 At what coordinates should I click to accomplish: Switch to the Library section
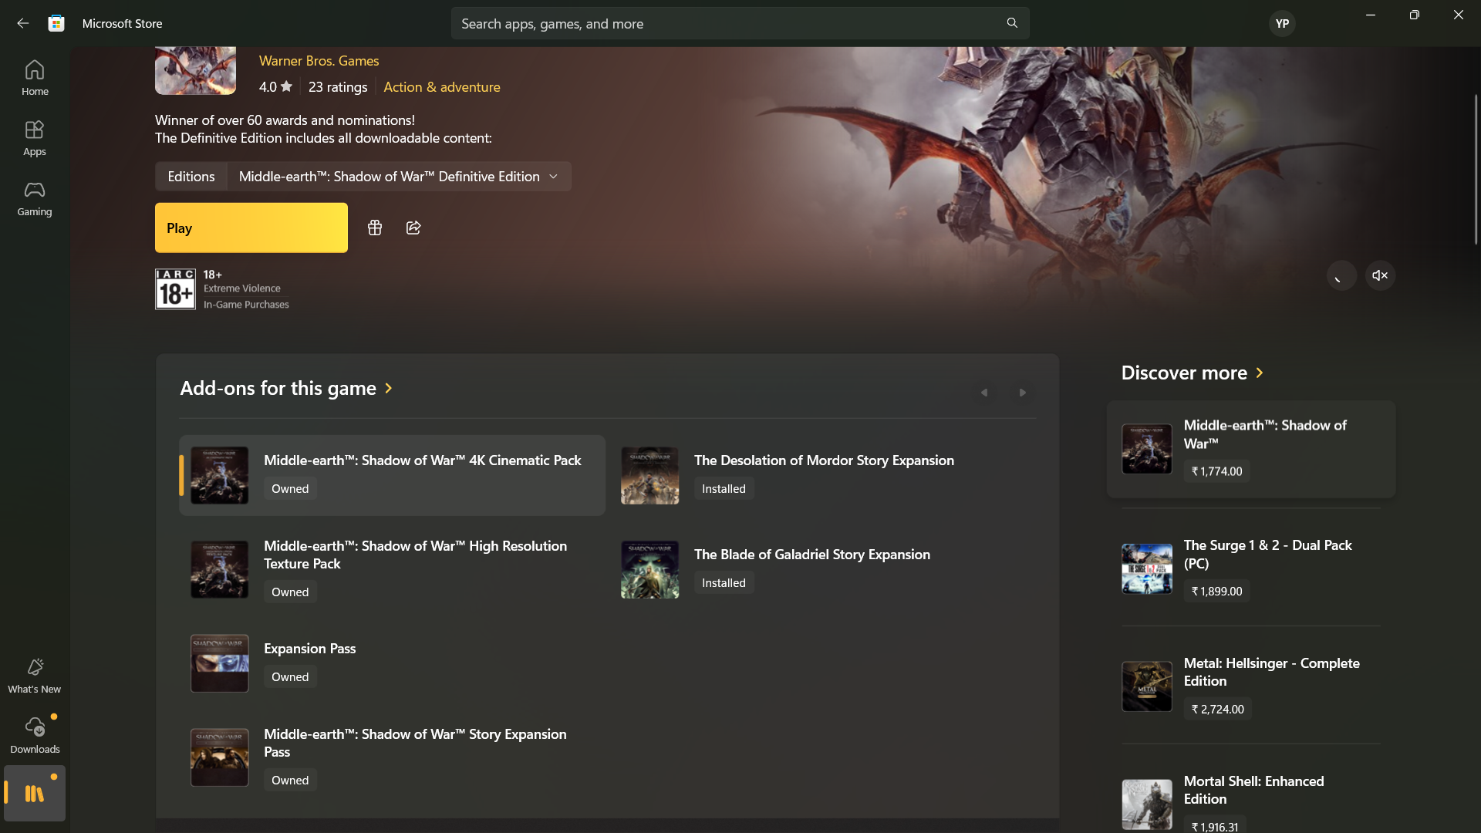34,793
